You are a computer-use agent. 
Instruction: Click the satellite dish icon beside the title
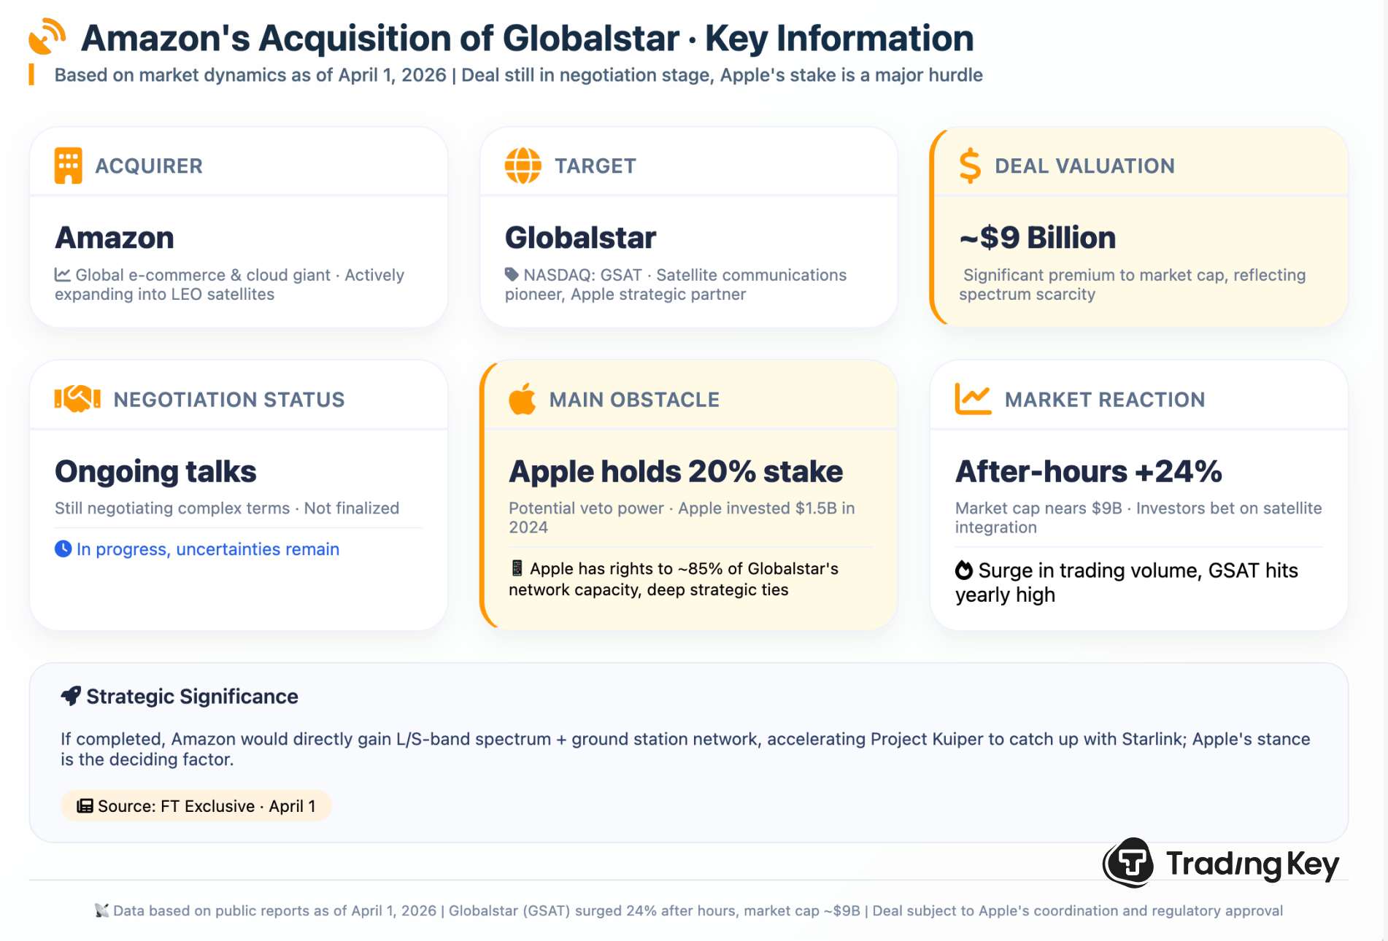(47, 36)
